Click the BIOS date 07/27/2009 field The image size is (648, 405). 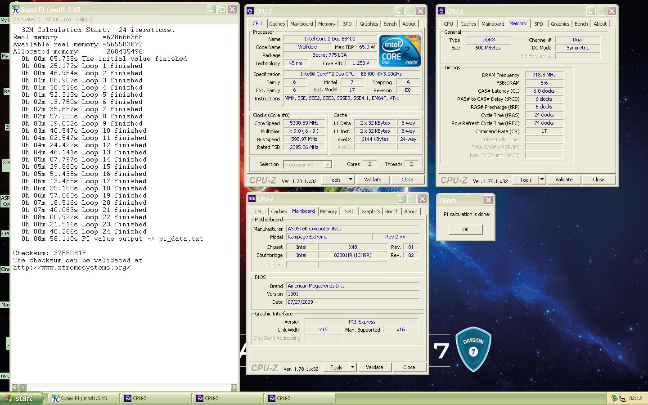[x=352, y=302]
